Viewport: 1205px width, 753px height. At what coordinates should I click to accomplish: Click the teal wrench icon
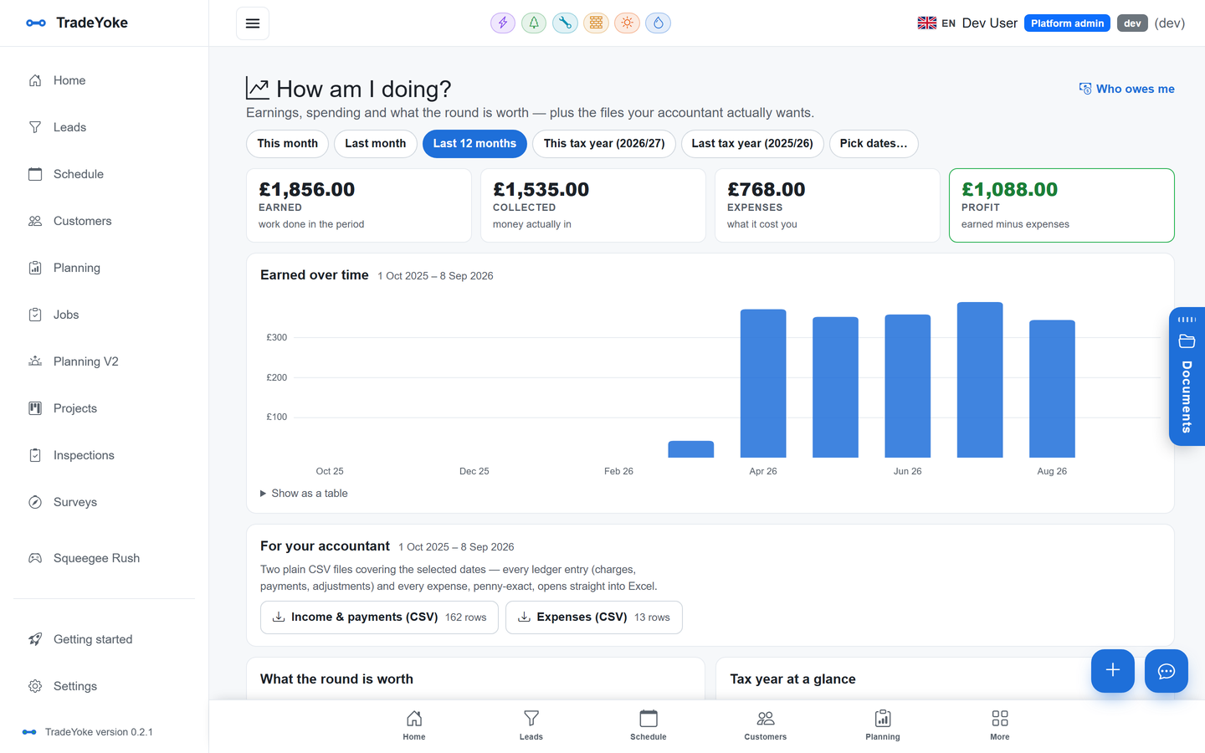click(x=565, y=23)
